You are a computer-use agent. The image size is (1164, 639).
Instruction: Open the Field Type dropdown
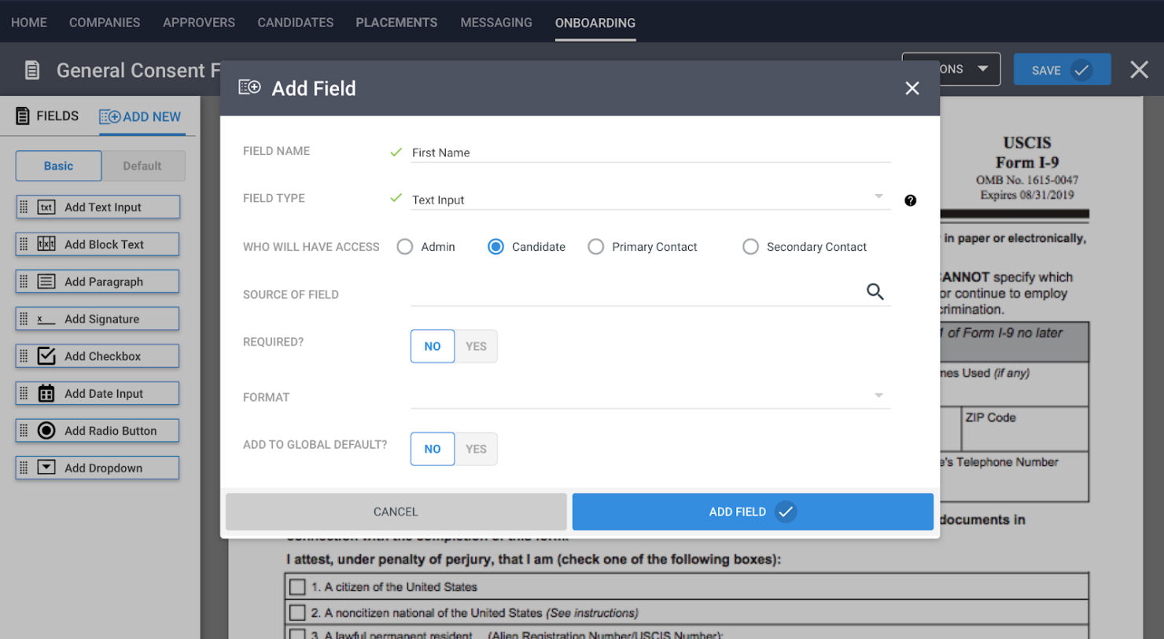tap(879, 197)
